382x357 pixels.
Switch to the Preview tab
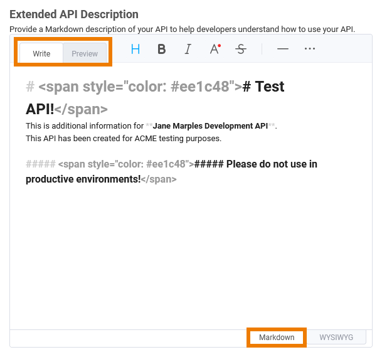click(85, 53)
